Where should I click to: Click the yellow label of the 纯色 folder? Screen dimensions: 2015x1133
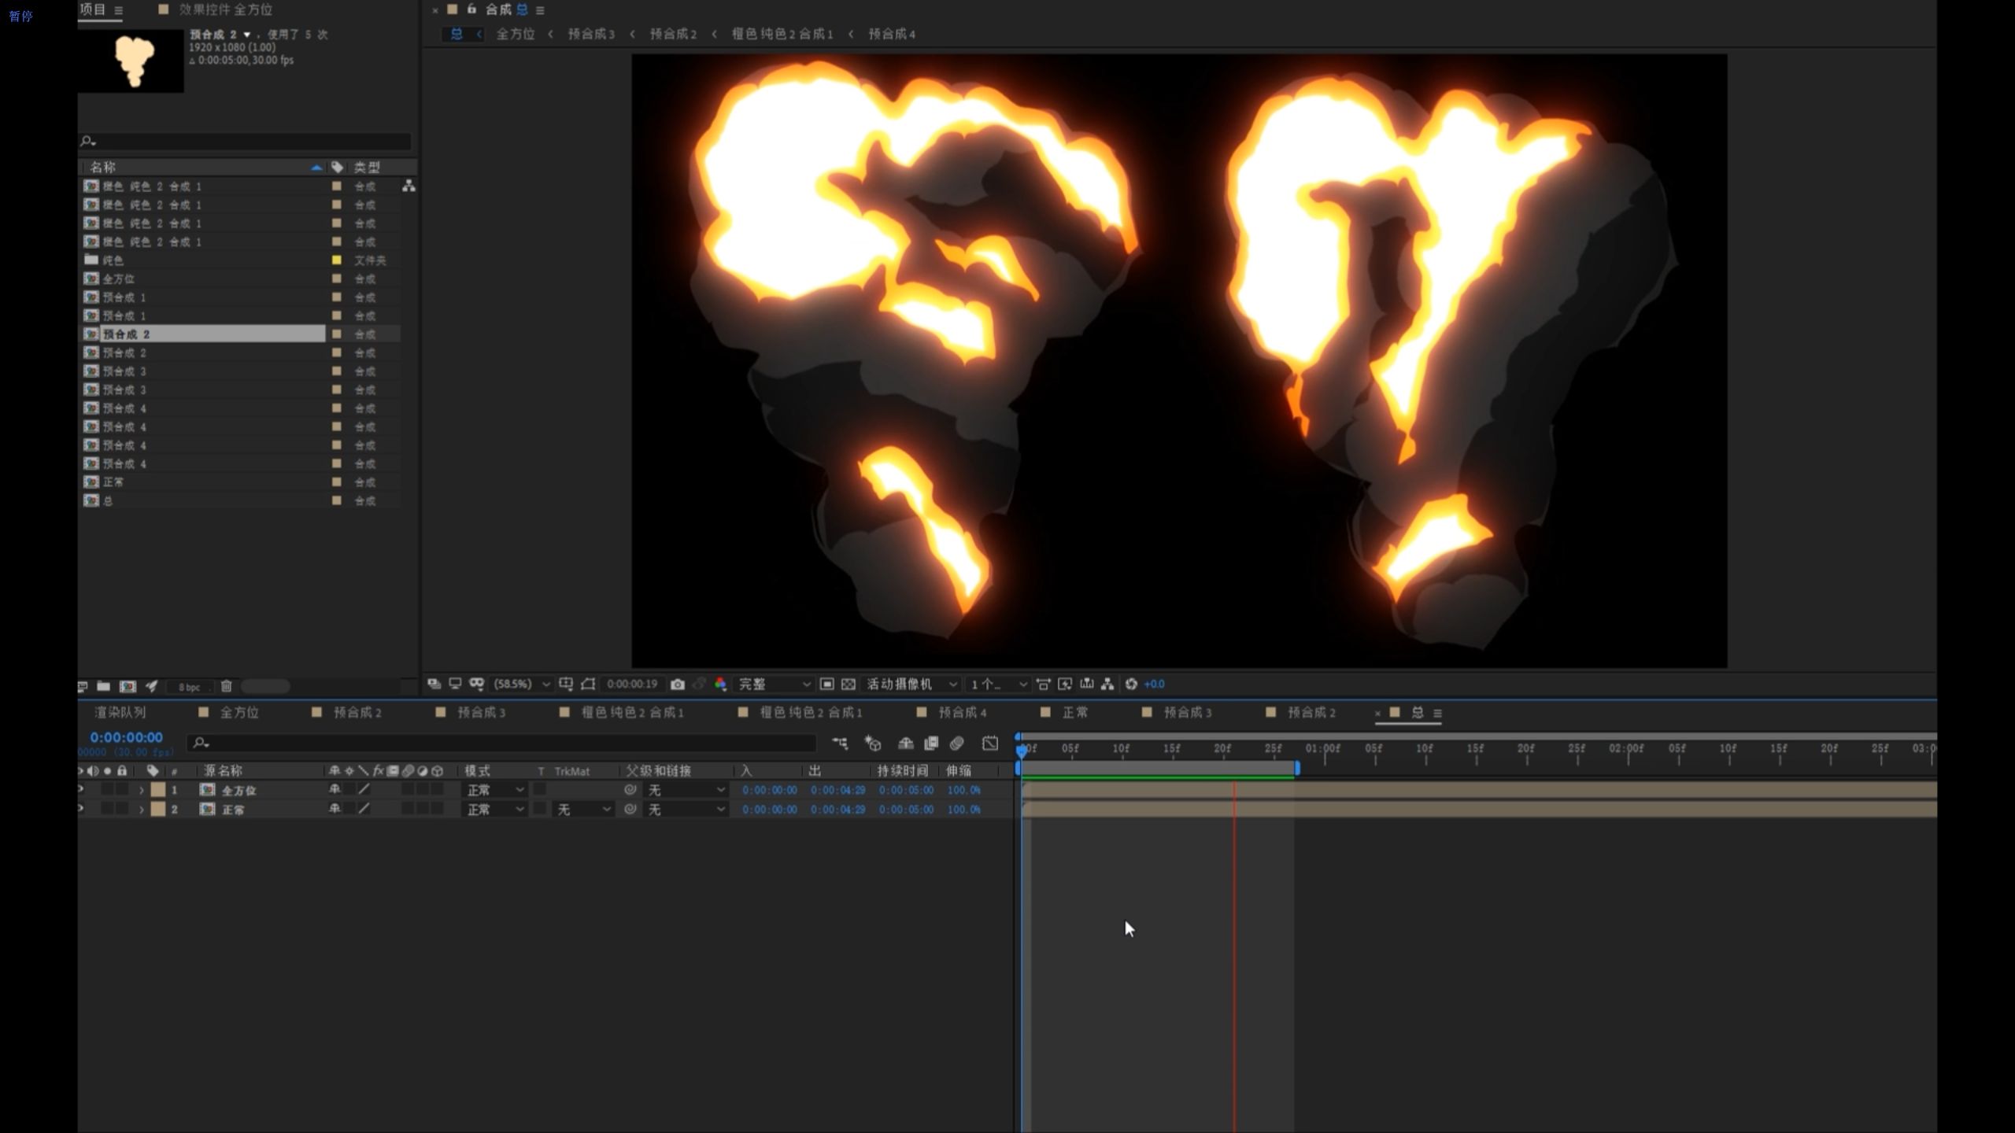(x=336, y=260)
